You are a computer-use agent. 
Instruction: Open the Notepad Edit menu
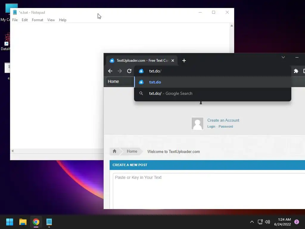tap(24, 20)
